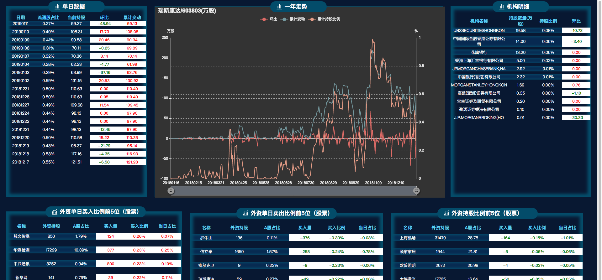Click the 130.92 累计变动 cell
The image size is (602, 280).
[x=132, y=80]
